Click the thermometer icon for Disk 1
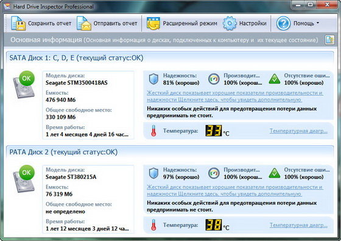 (153, 131)
